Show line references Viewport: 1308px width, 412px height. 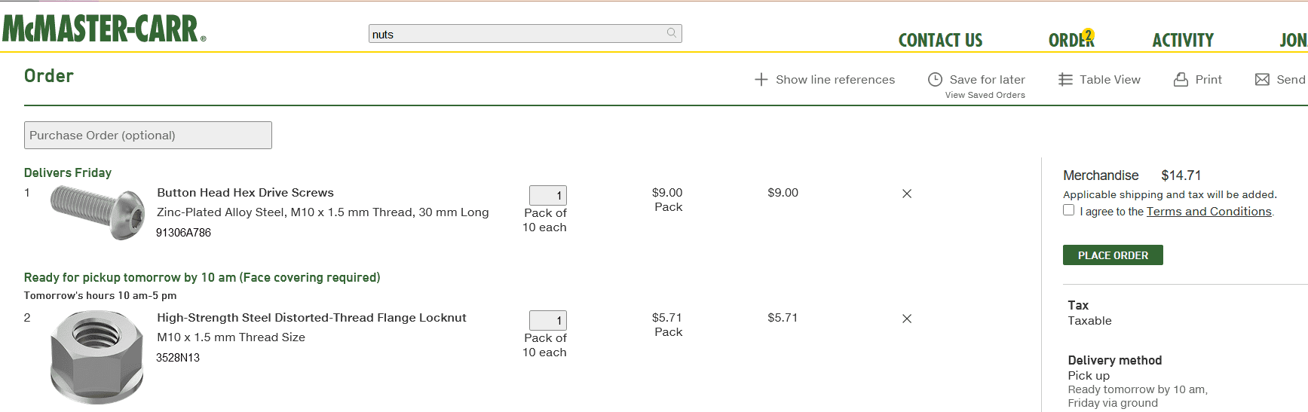click(x=835, y=80)
